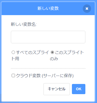Click the ト用 text on the second line
This screenshot has height=103, width=97.
[15, 59]
